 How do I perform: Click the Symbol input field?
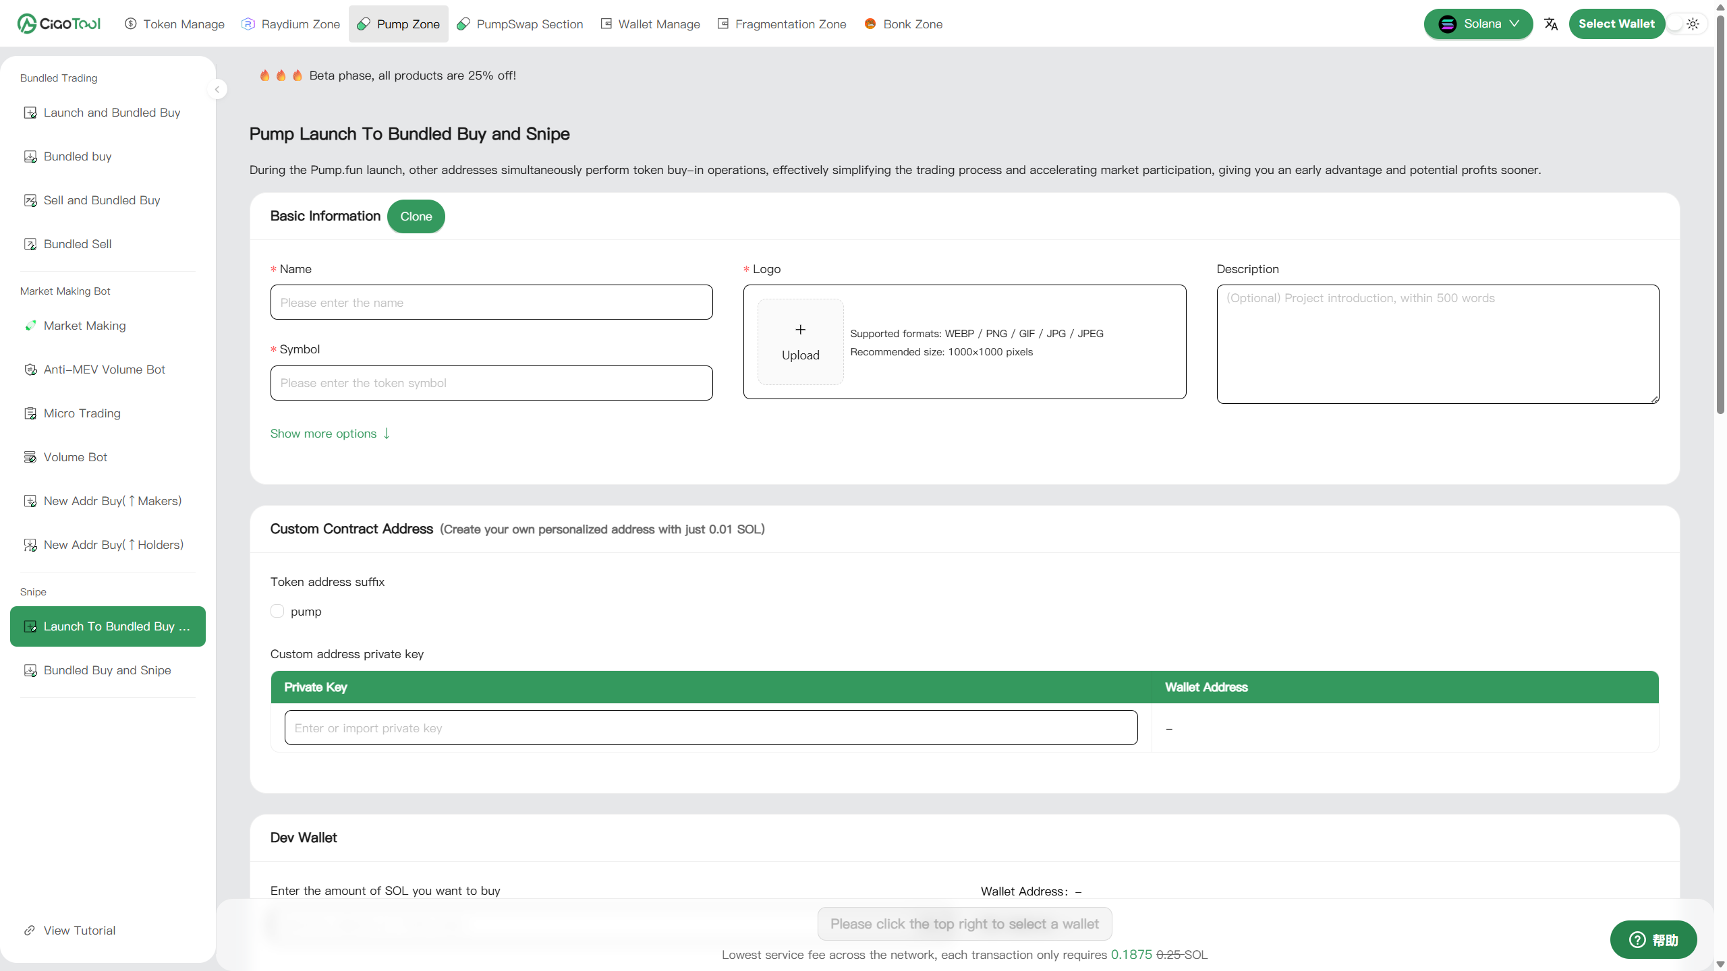pyautogui.click(x=491, y=383)
